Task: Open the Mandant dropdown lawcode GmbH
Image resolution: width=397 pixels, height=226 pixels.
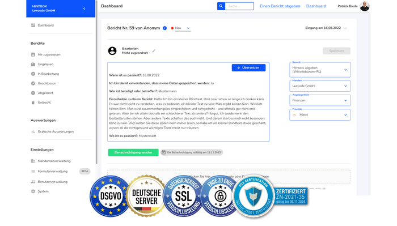Action: tap(320, 86)
